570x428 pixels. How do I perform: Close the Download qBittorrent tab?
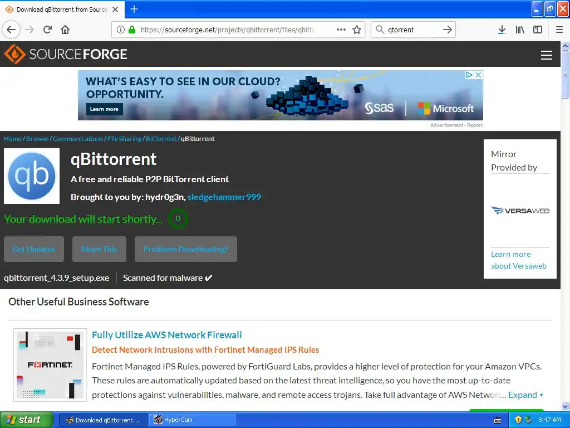[x=115, y=9]
